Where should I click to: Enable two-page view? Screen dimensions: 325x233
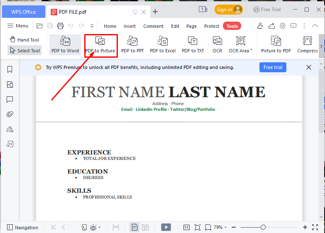point(145,228)
